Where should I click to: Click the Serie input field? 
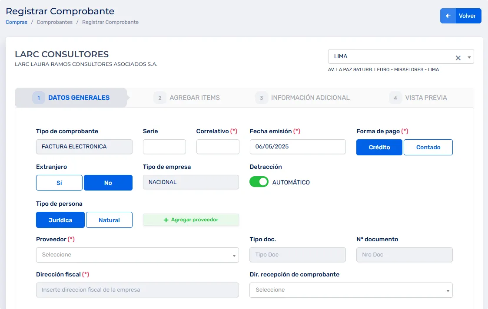pos(164,147)
